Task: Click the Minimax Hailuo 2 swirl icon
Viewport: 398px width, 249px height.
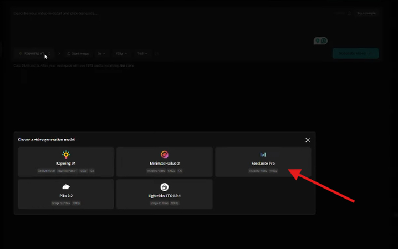Action: pyautogui.click(x=165, y=155)
